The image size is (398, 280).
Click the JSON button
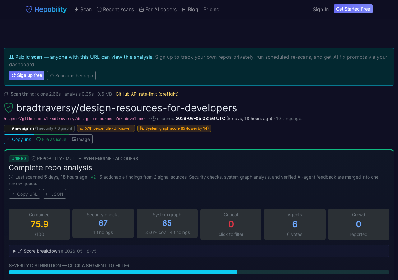54,194
